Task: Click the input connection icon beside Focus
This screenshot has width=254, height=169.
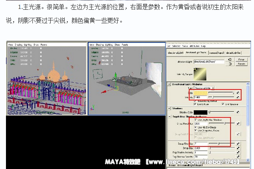Action: tap(230, 59)
